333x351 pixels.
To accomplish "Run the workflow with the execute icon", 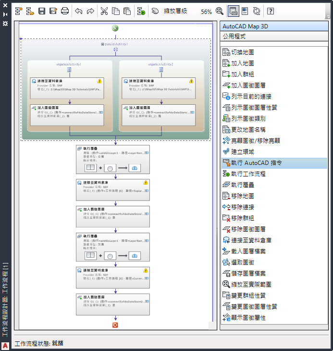I will (x=141, y=11).
